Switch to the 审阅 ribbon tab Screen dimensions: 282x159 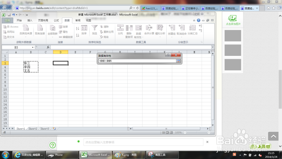(78, 20)
